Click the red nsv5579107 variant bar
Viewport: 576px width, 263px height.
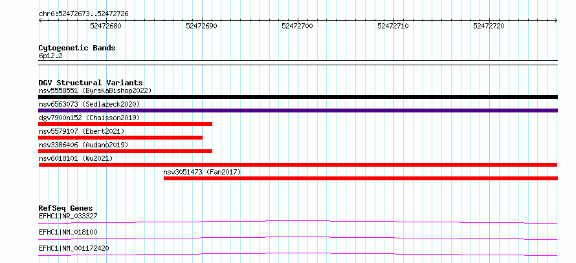click(x=120, y=138)
